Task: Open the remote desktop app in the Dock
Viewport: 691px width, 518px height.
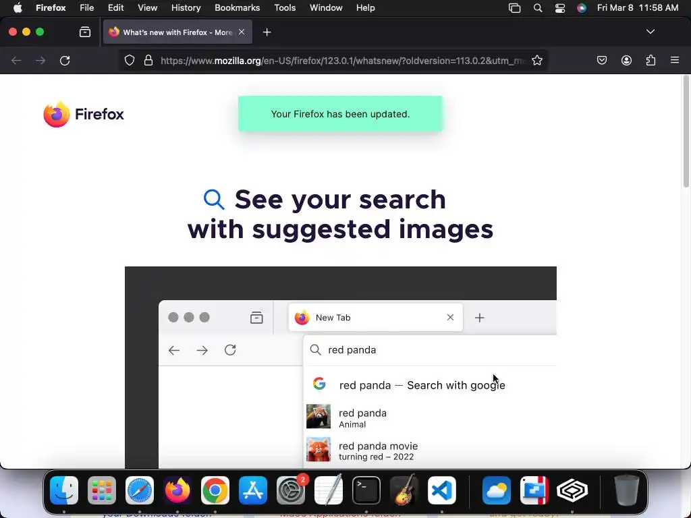Action: 534,490
